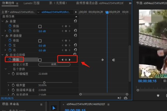Click the 编辑... button for 自定义设置
Viewport: 167px width, 111px height.
point(54,64)
